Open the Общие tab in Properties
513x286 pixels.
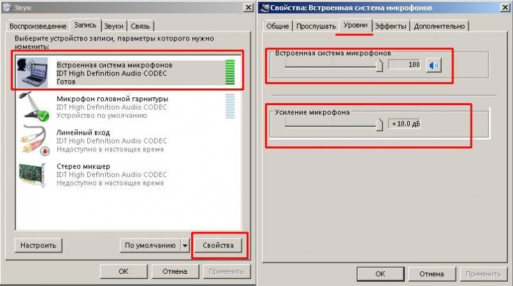tap(278, 26)
